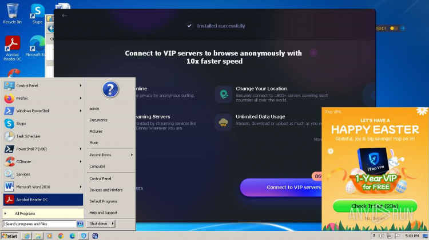Open the admin user folder
429x240 pixels.
pos(94,108)
